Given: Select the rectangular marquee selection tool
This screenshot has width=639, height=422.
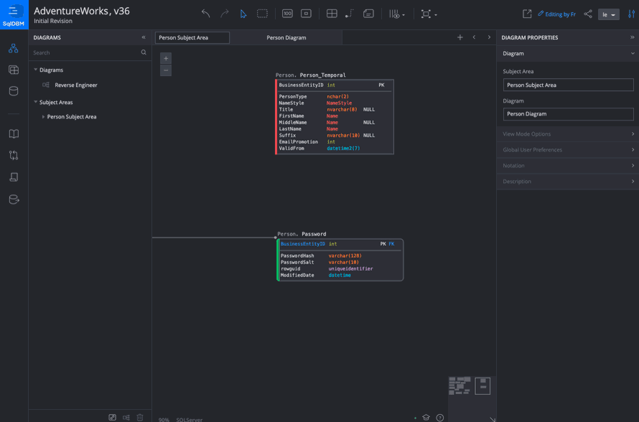Looking at the screenshot, I should (x=262, y=14).
